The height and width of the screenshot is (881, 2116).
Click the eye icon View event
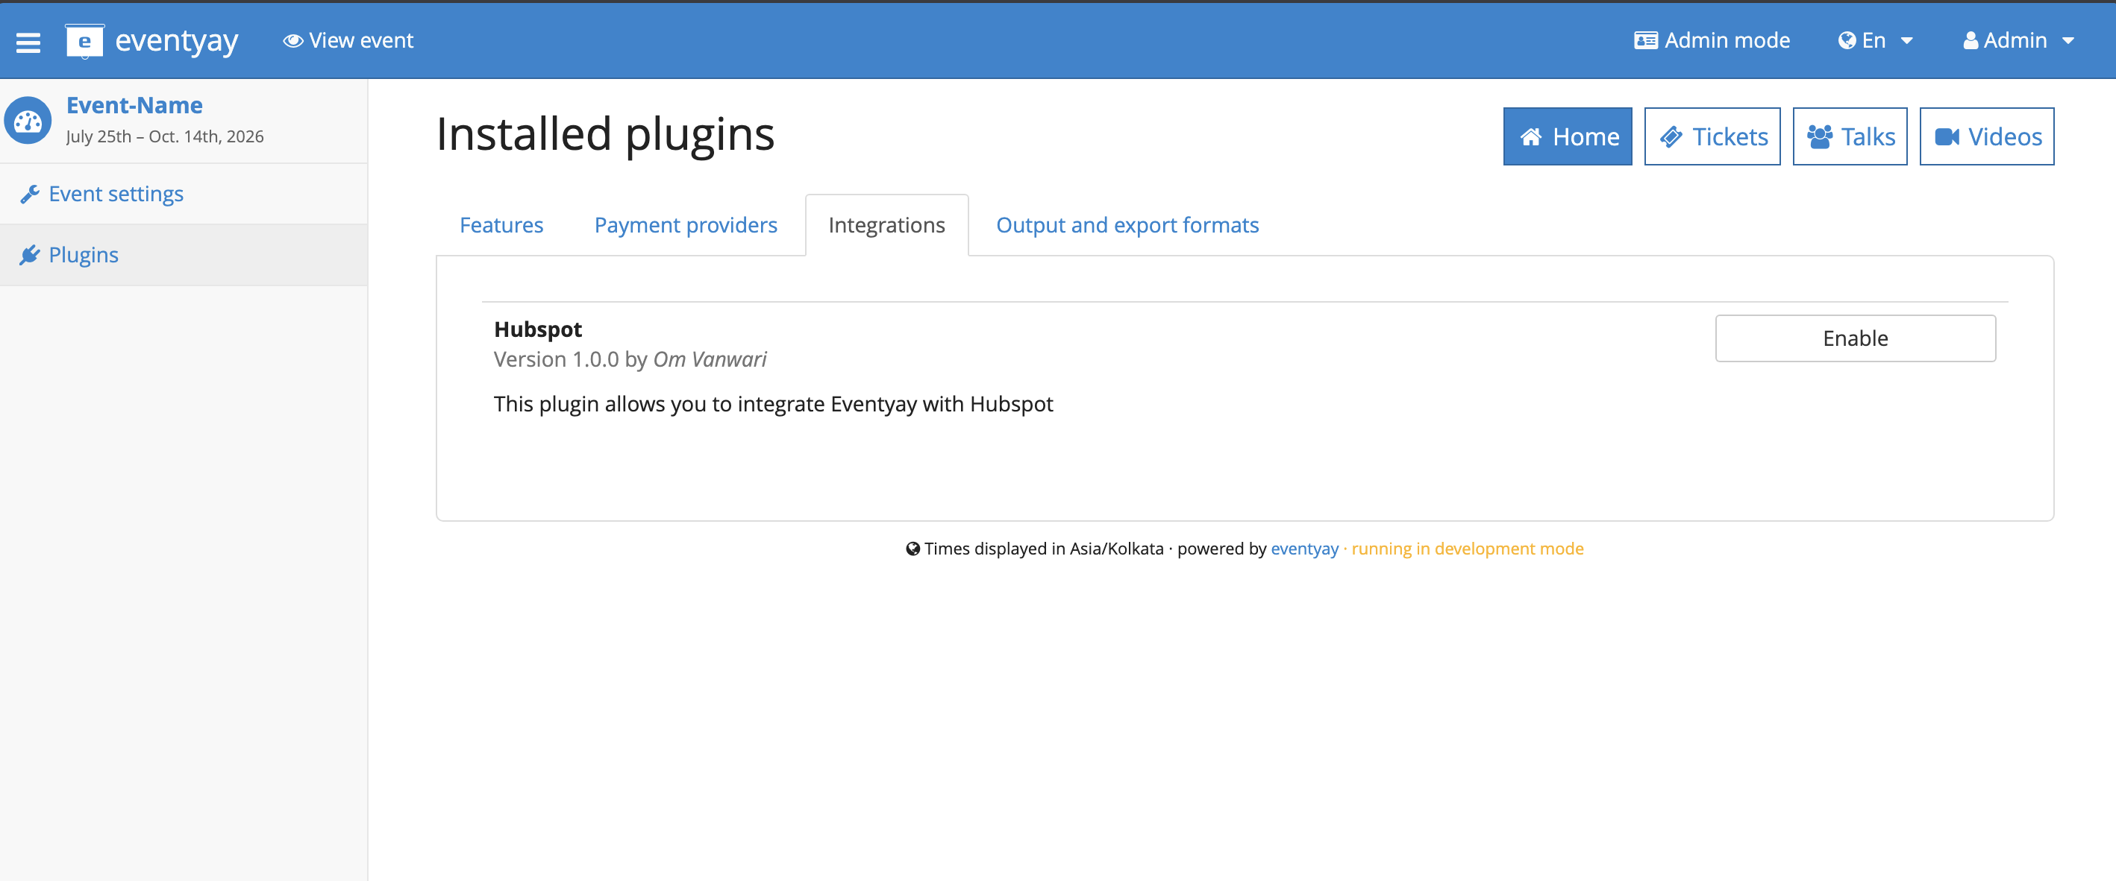point(292,40)
